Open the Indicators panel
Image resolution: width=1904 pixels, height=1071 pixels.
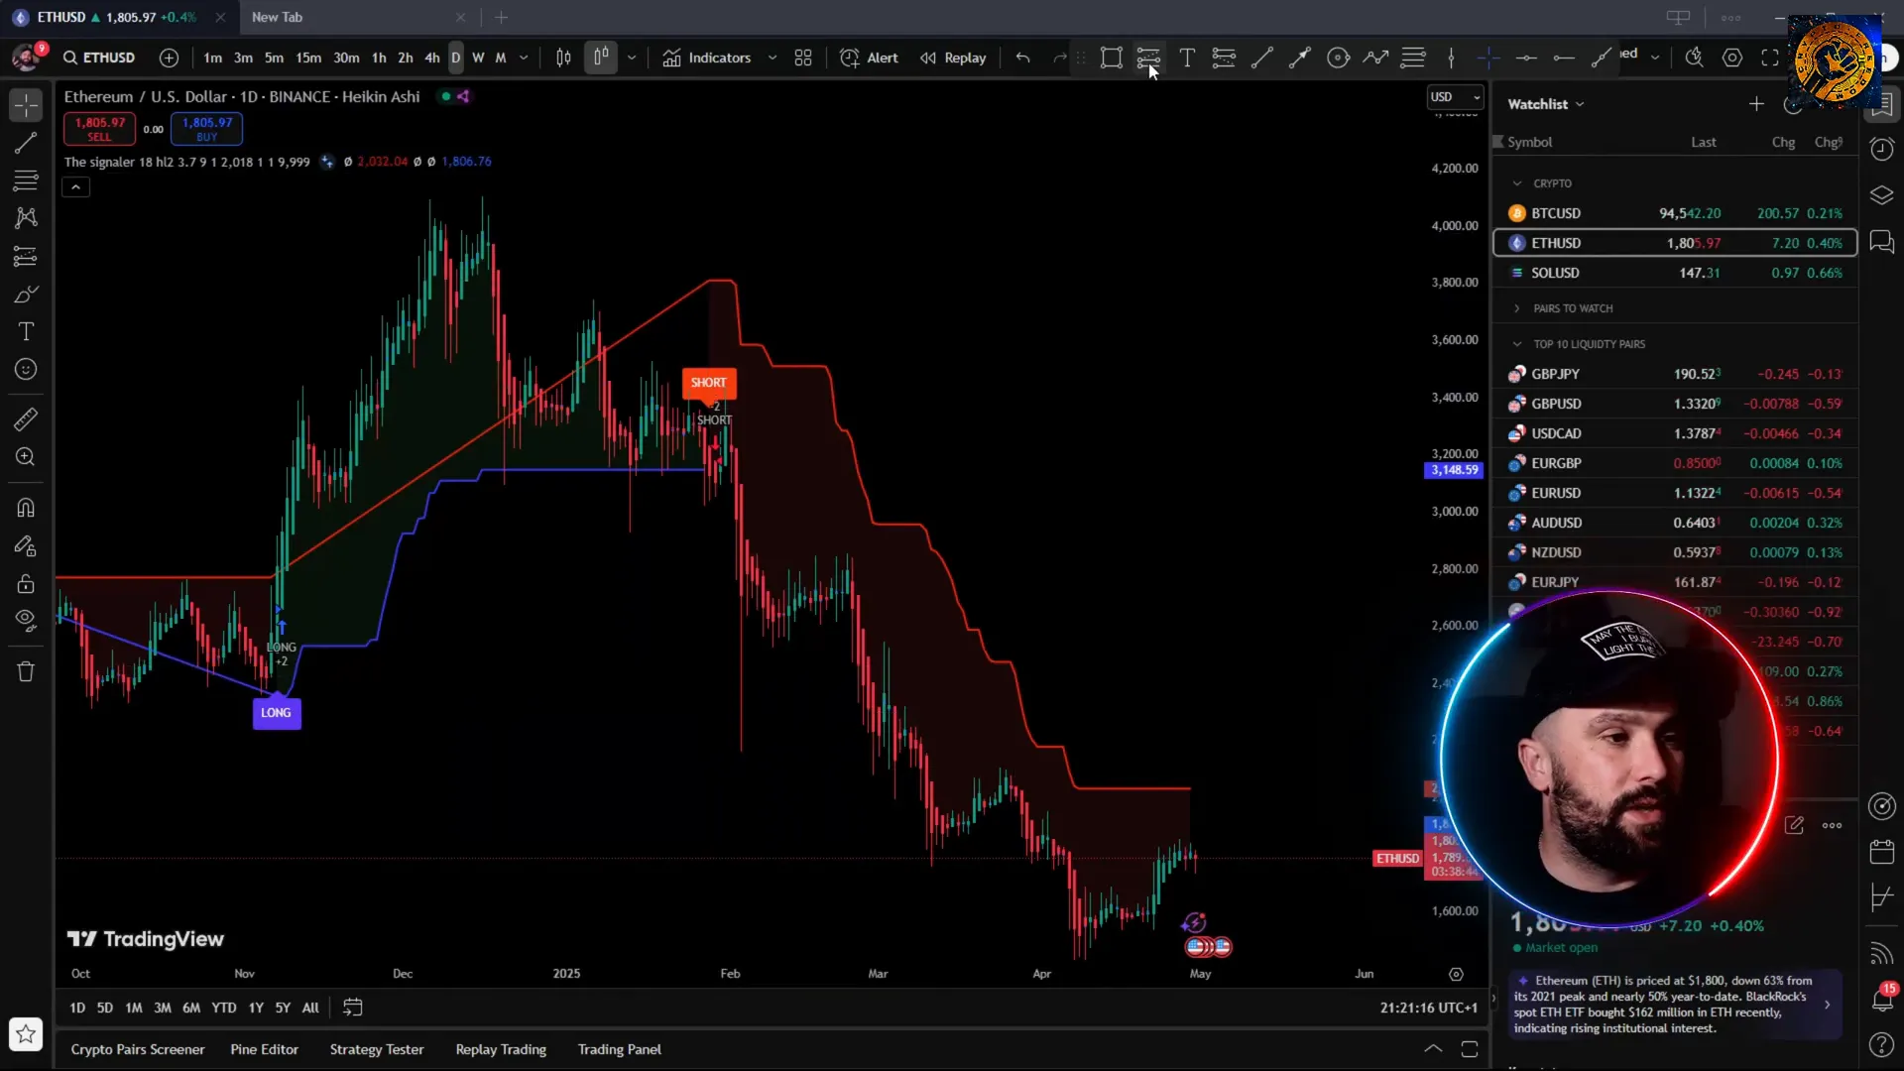[x=707, y=58]
